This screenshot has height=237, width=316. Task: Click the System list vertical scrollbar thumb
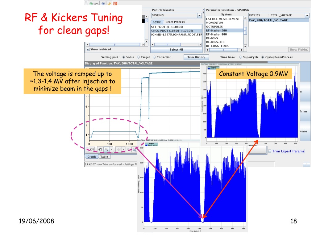[245, 31]
